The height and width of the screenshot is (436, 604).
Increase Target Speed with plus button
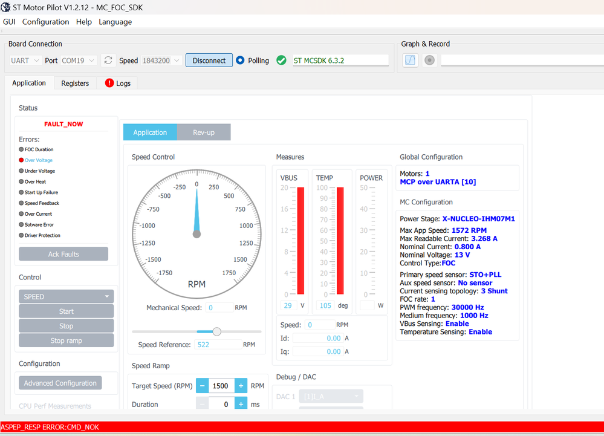(241, 386)
